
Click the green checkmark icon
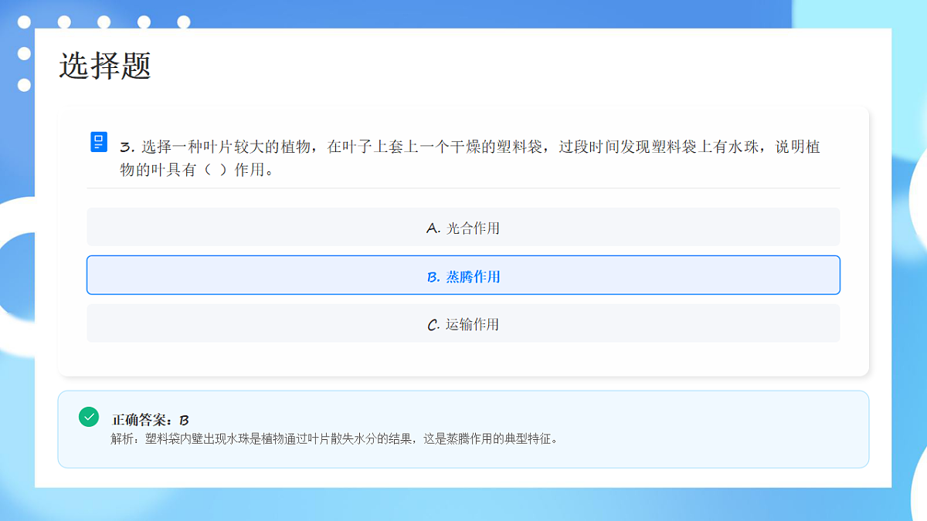click(89, 417)
